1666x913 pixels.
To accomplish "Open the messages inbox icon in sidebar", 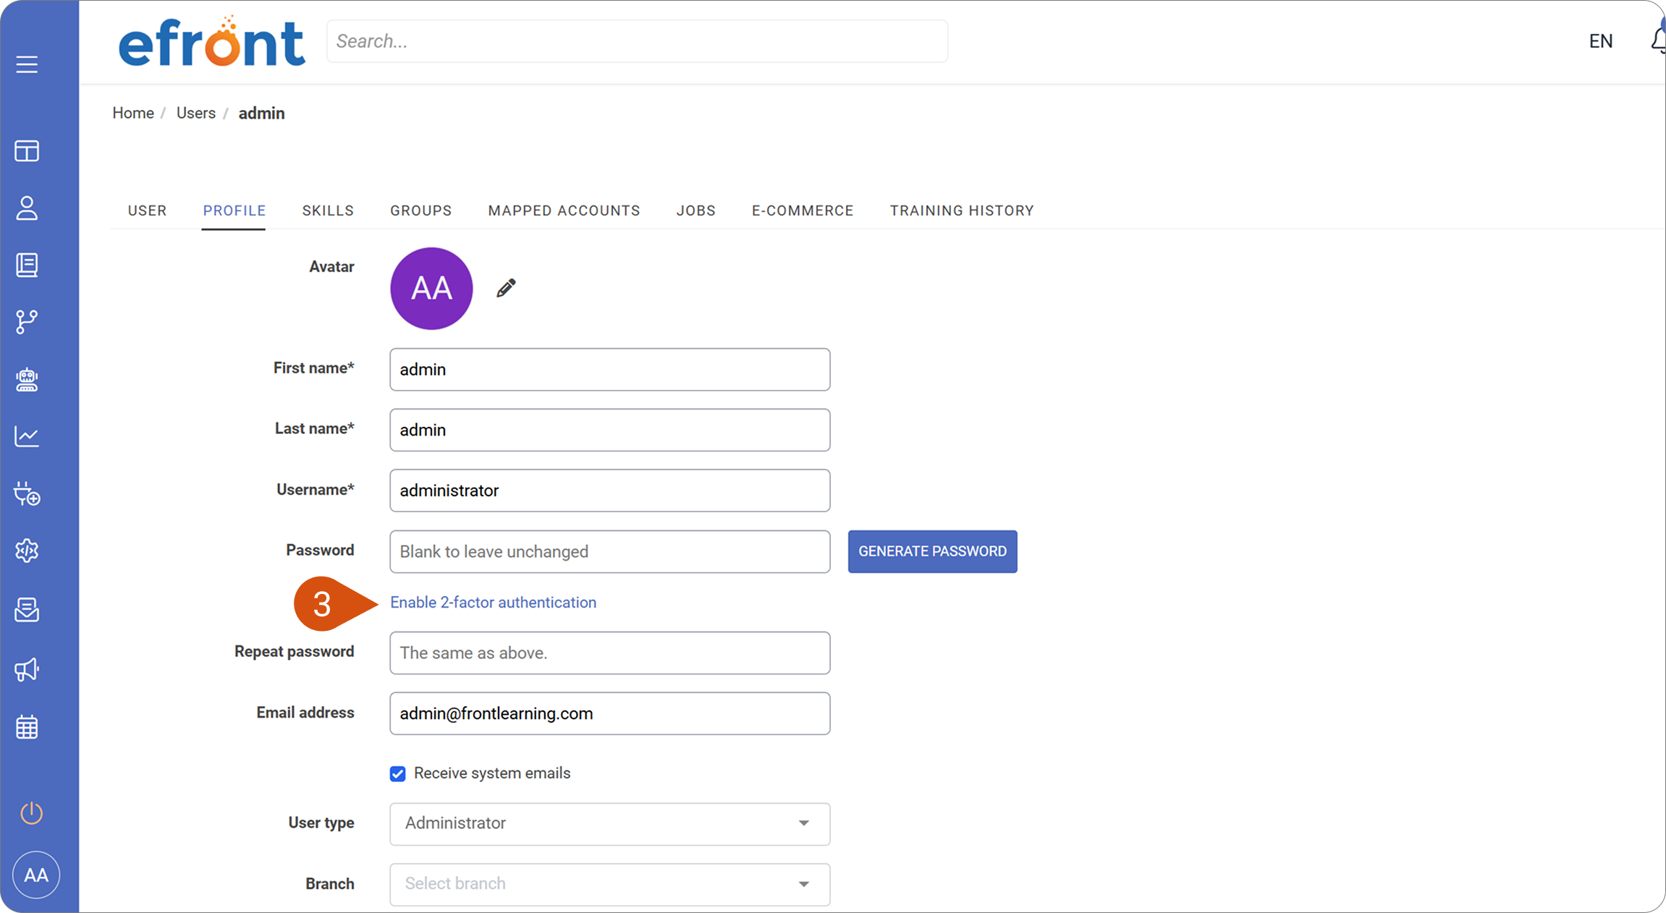I will coord(27,610).
